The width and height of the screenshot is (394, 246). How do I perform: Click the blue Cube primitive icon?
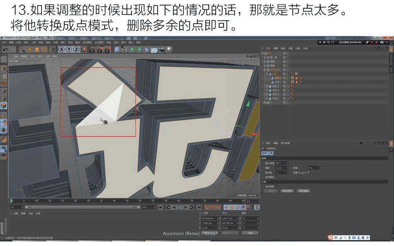[x=117, y=49]
